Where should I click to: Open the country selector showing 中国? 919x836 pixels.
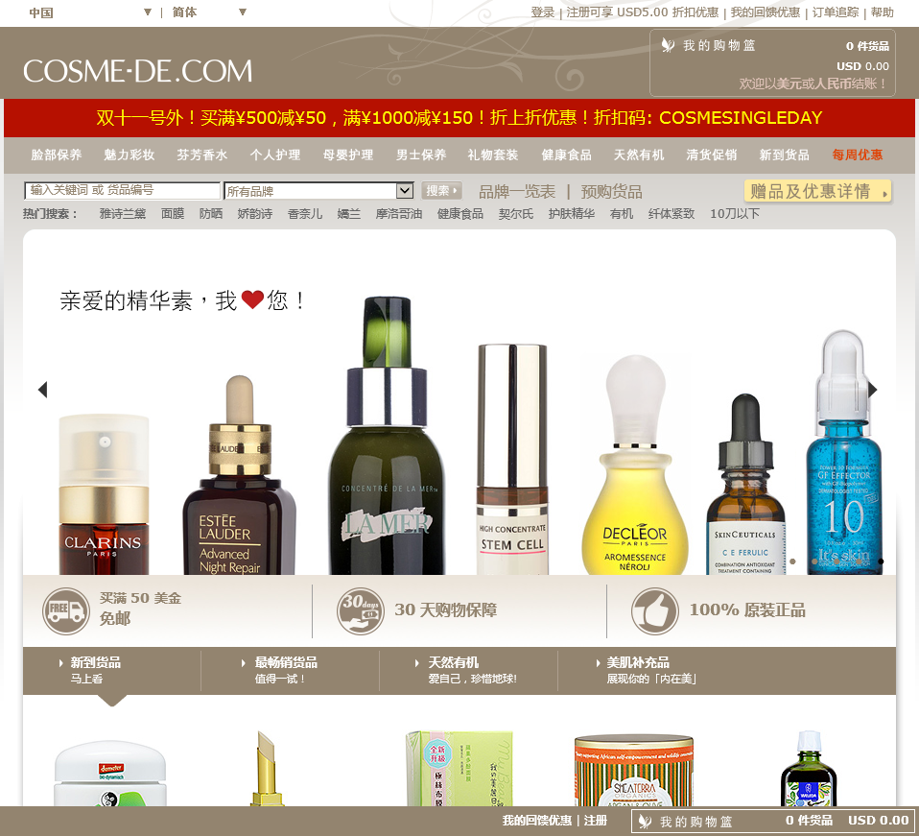click(90, 12)
